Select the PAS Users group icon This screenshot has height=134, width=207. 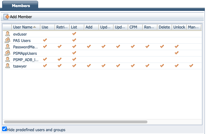(7, 40)
